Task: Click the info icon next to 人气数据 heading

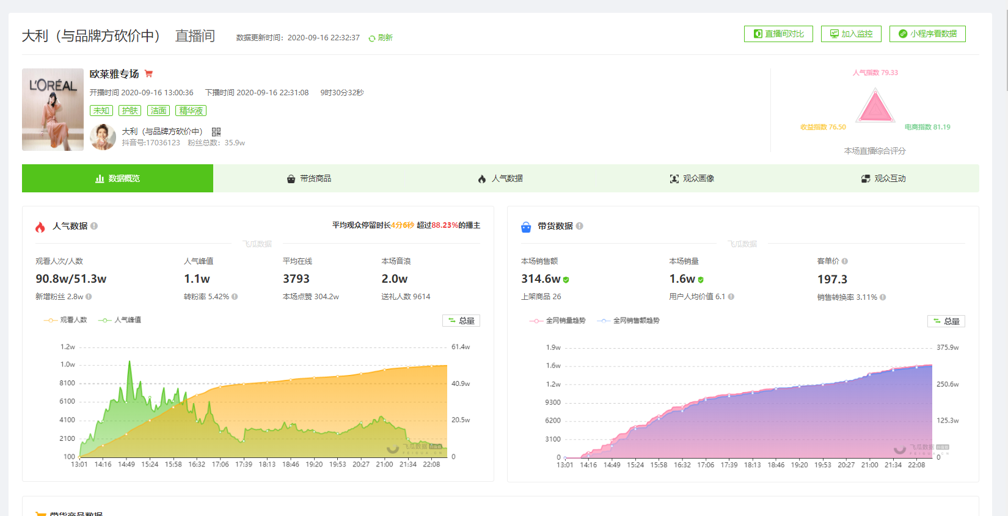Action: (x=94, y=226)
